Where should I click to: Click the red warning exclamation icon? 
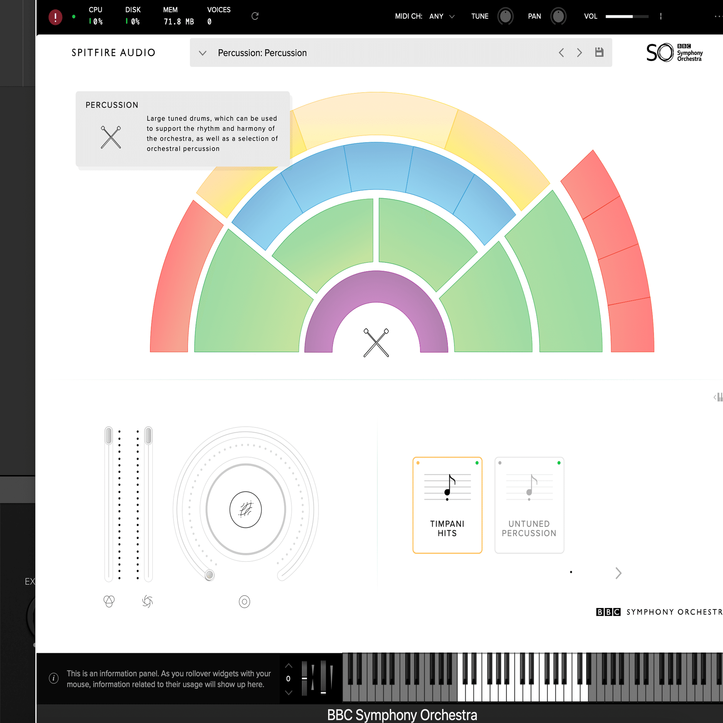tap(55, 17)
